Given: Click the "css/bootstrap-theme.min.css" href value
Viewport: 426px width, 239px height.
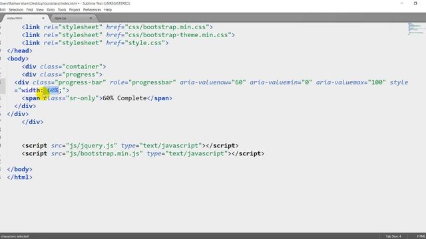Looking at the screenshot, I should point(178,35).
